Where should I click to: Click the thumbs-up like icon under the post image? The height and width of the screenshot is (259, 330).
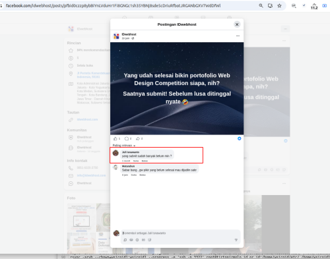(115, 138)
